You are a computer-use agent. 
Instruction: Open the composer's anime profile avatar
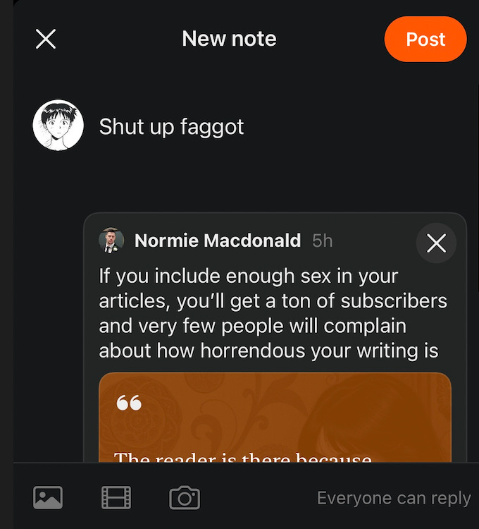(58, 125)
